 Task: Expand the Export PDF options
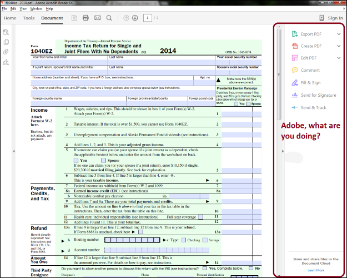point(339,34)
